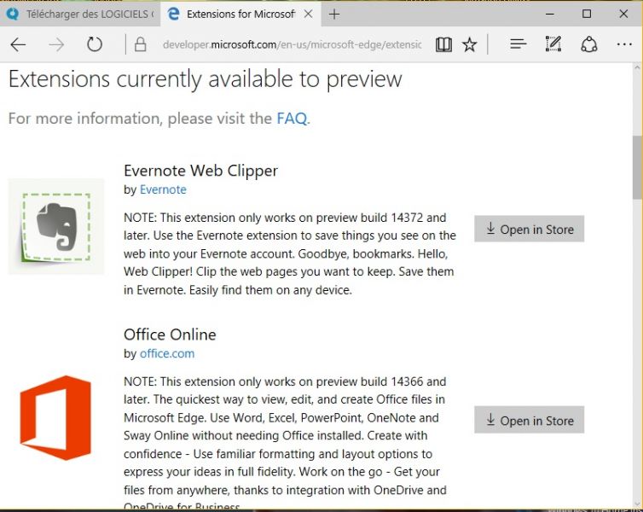
Task: Click the Evernote Web Clipper title
Action: (200, 171)
